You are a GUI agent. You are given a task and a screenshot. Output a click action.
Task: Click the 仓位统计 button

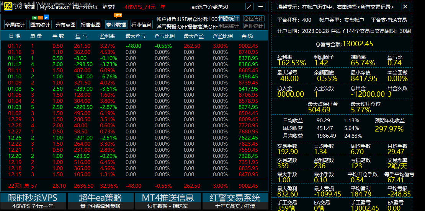tap(254, 18)
